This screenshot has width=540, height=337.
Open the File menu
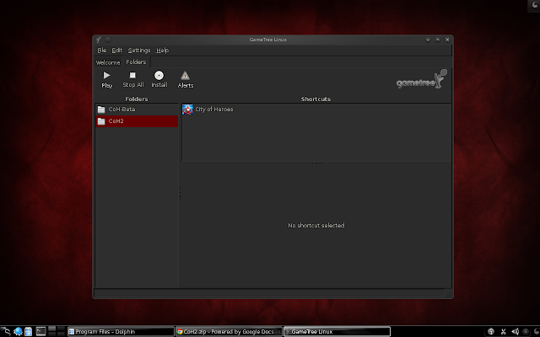coord(101,51)
